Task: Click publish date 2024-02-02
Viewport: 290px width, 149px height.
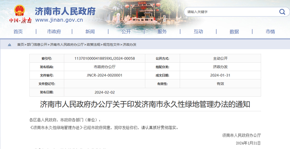Action: 105,92
